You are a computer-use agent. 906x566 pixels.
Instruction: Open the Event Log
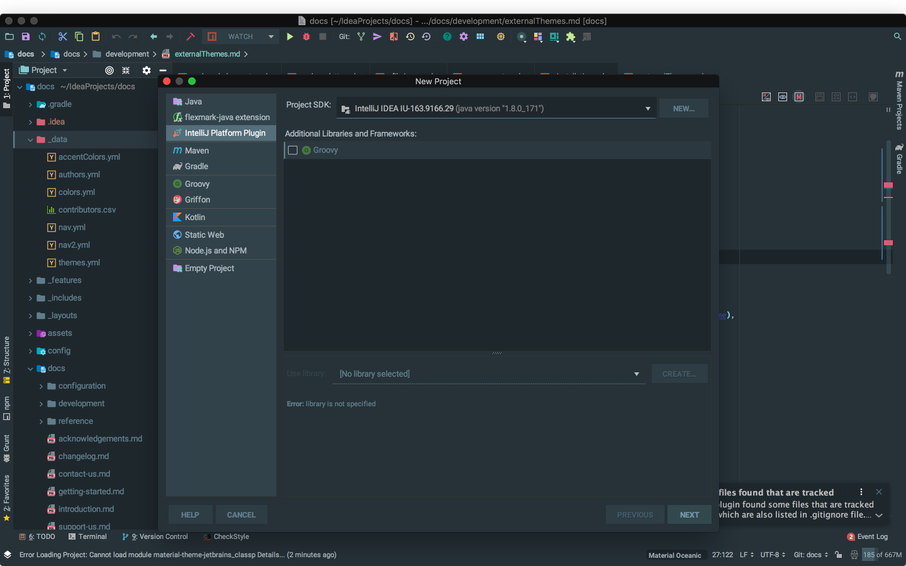pyautogui.click(x=868, y=536)
